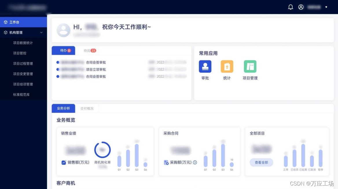Screen dimensions: 338x189
Task: Click the 采购合同 card title
Action: click(171, 133)
